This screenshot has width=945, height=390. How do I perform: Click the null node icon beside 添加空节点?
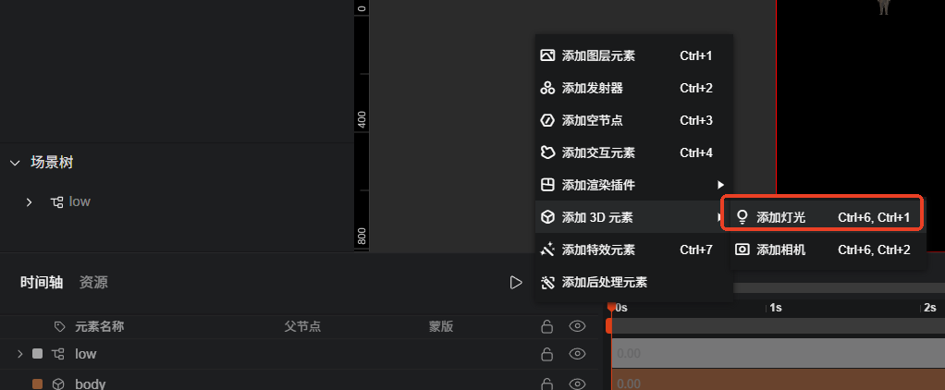[547, 120]
